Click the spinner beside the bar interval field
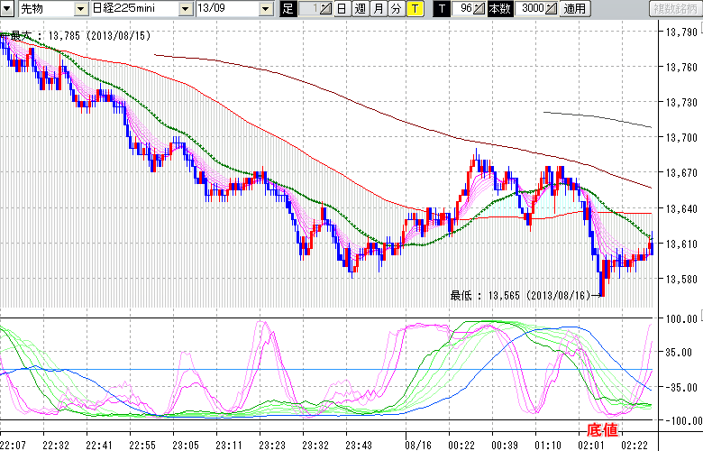703x451 pixels. 326,9
